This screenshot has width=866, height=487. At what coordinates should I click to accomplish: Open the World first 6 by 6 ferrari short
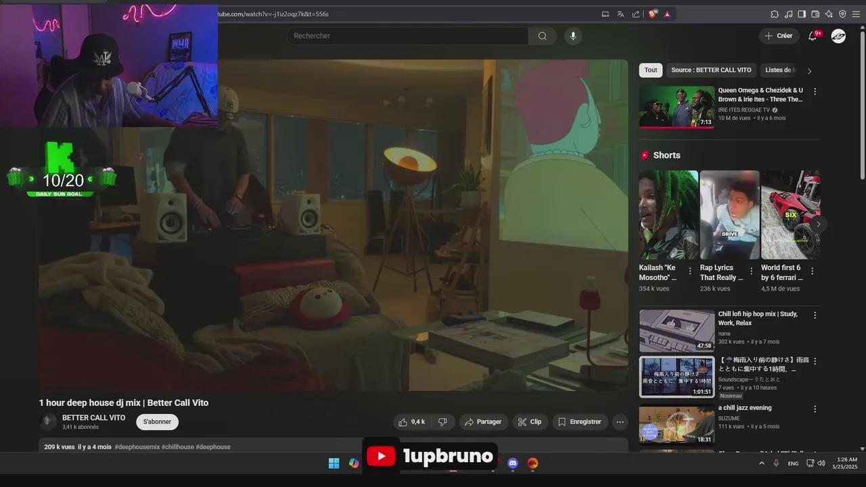[x=790, y=214]
